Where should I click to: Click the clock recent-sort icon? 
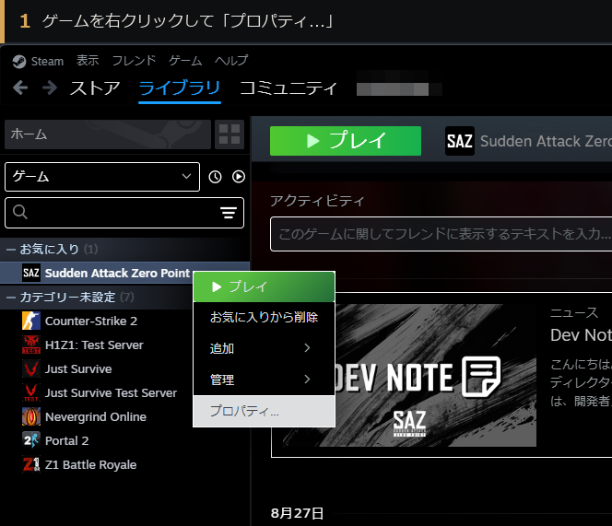pyautogui.click(x=215, y=177)
